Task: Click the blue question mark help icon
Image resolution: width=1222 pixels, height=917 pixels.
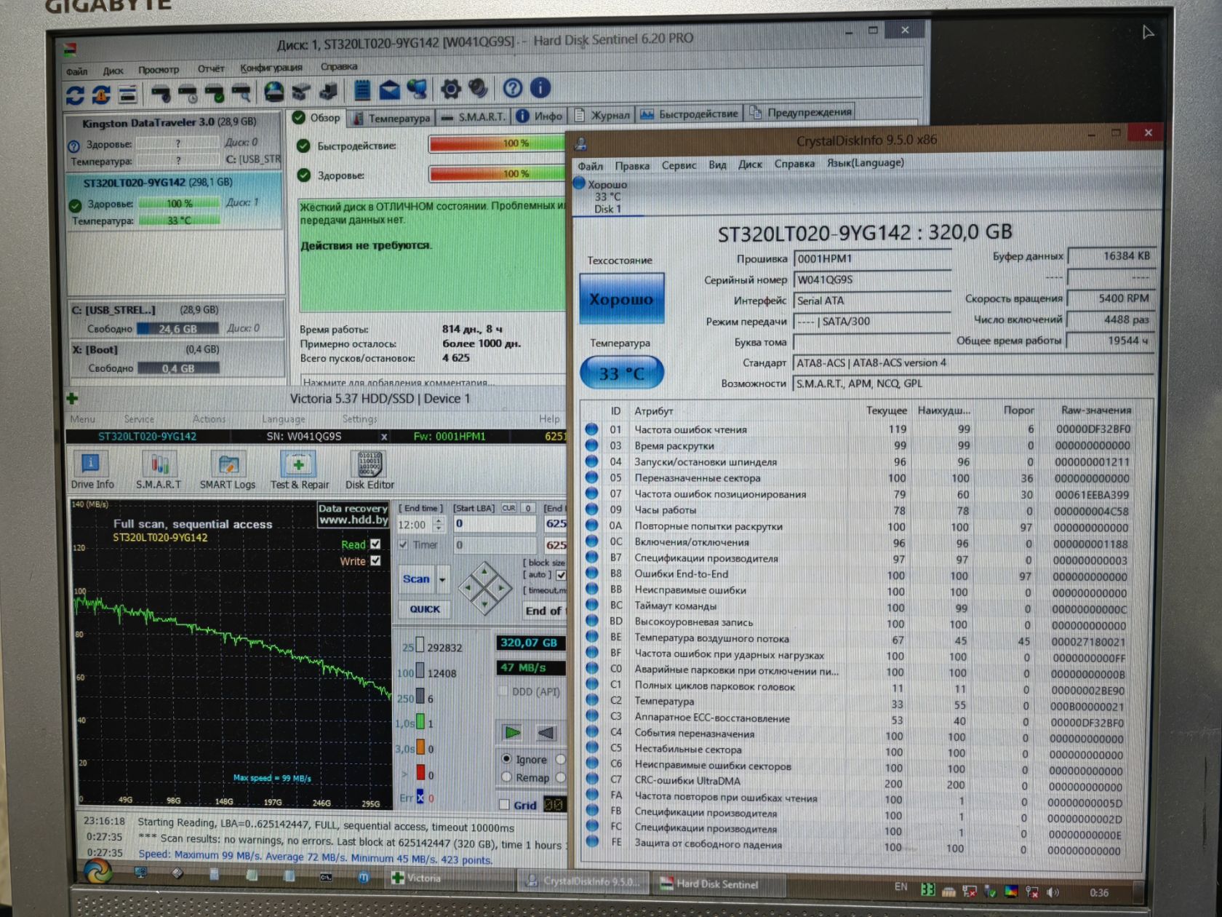Action: (x=513, y=88)
